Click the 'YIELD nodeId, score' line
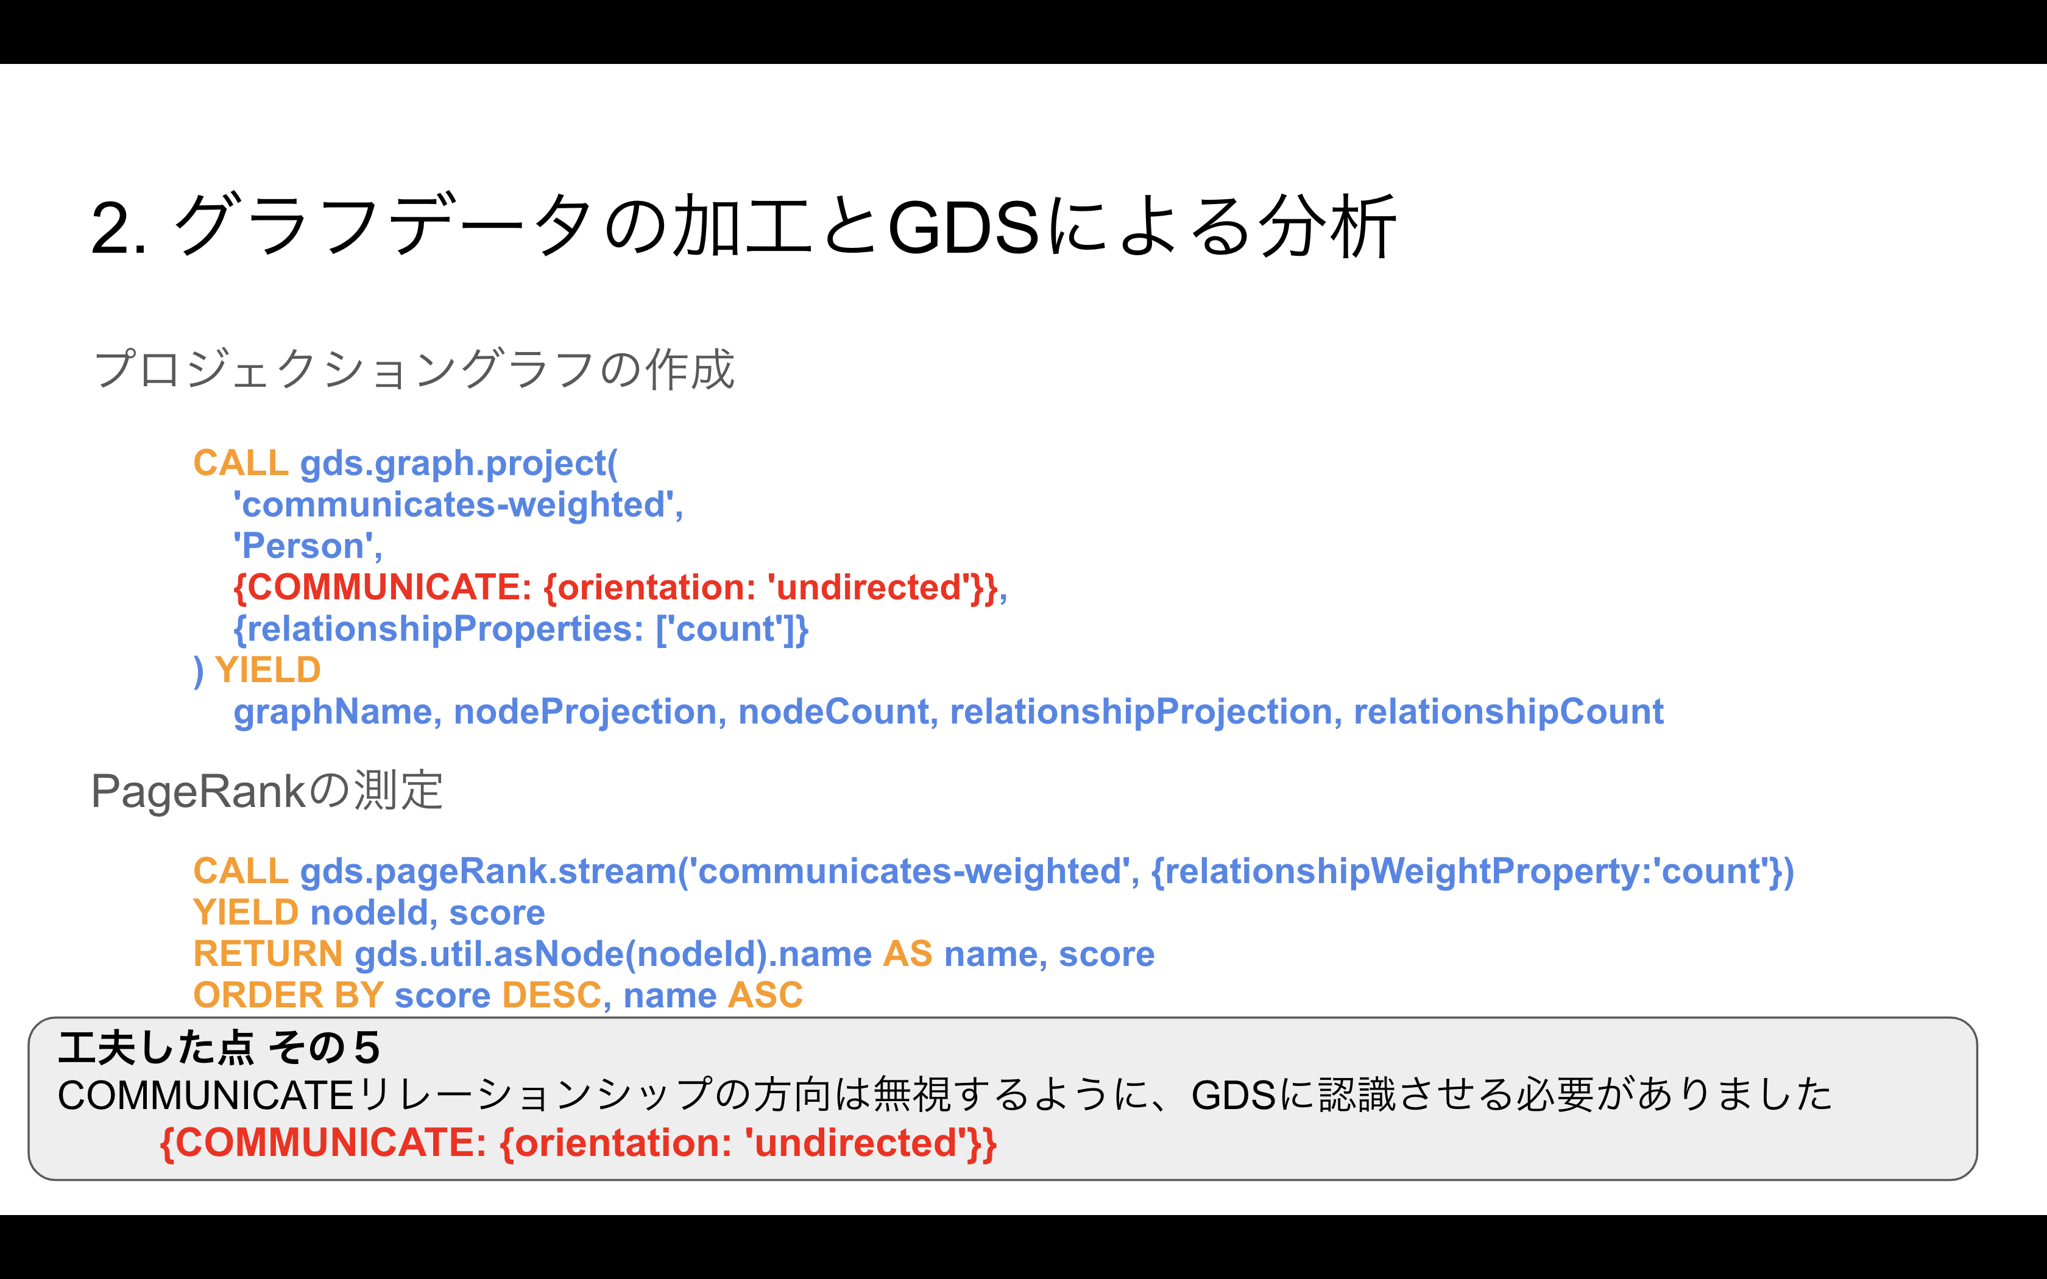The image size is (2047, 1279). click(x=369, y=913)
